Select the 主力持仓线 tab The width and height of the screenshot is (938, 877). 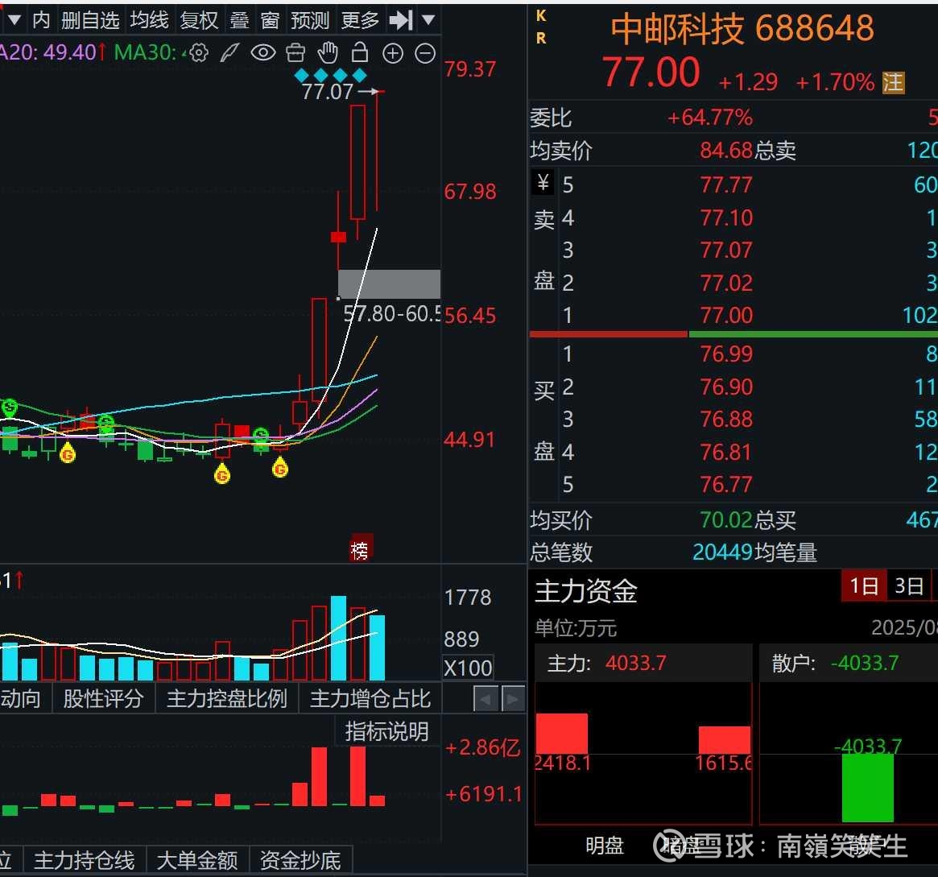85,860
